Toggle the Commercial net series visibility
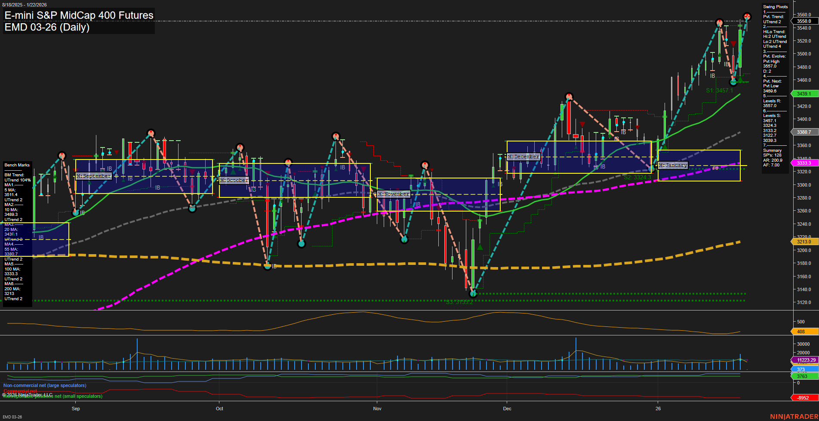This screenshot has height=421, width=819. (19, 391)
